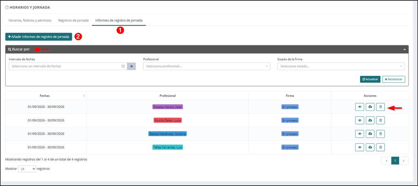Click the Firma column header
Viewport: 418px width, 186px height.
(x=290, y=96)
